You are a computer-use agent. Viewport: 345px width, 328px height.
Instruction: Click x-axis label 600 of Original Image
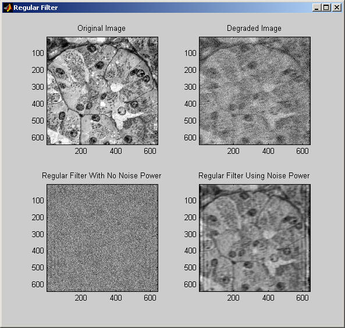(x=150, y=151)
